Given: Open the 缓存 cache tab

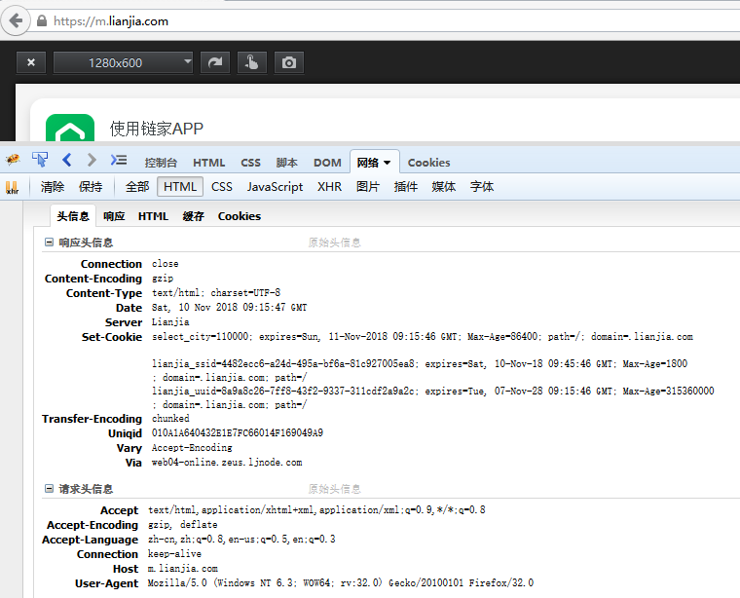Looking at the screenshot, I should point(193,216).
